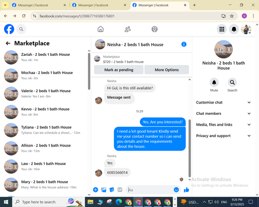Switch to the first Messenger tab
Image resolution: width=259 pixels, height=207 pixels.
coord(39,5)
